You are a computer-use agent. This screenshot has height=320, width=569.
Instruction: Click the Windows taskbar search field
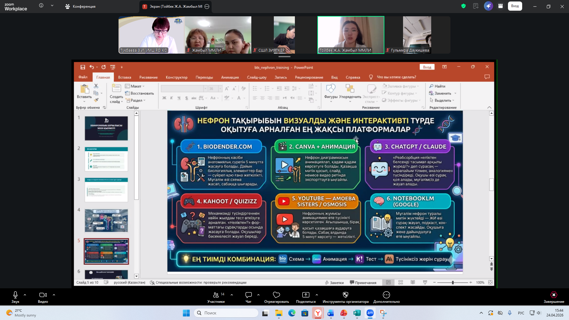coord(226,313)
